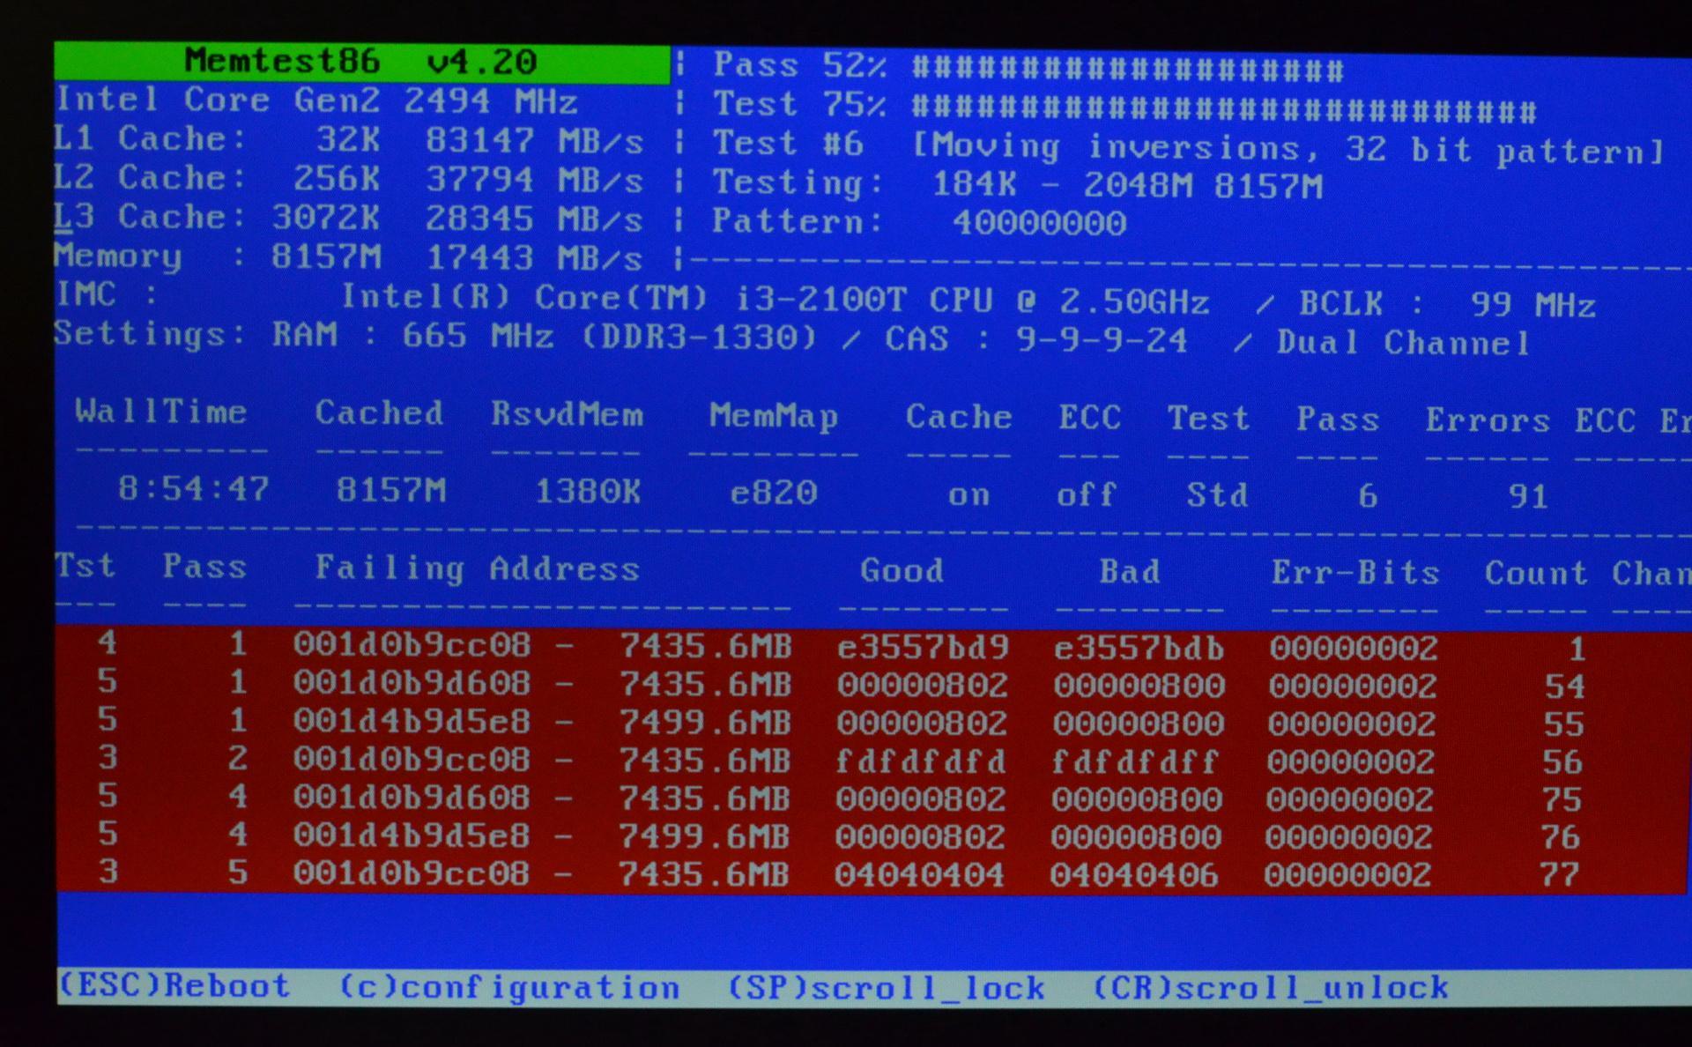Image resolution: width=1692 pixels, height=1047 pixels.
Task: Click the Pass 52% progress bar
Action: (x=1128, y=69)
